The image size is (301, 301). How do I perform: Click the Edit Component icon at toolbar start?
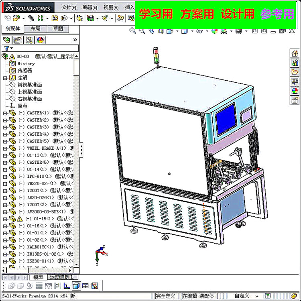[7, 18]
